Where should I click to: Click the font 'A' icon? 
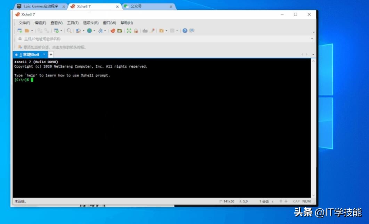pos(100,31)
